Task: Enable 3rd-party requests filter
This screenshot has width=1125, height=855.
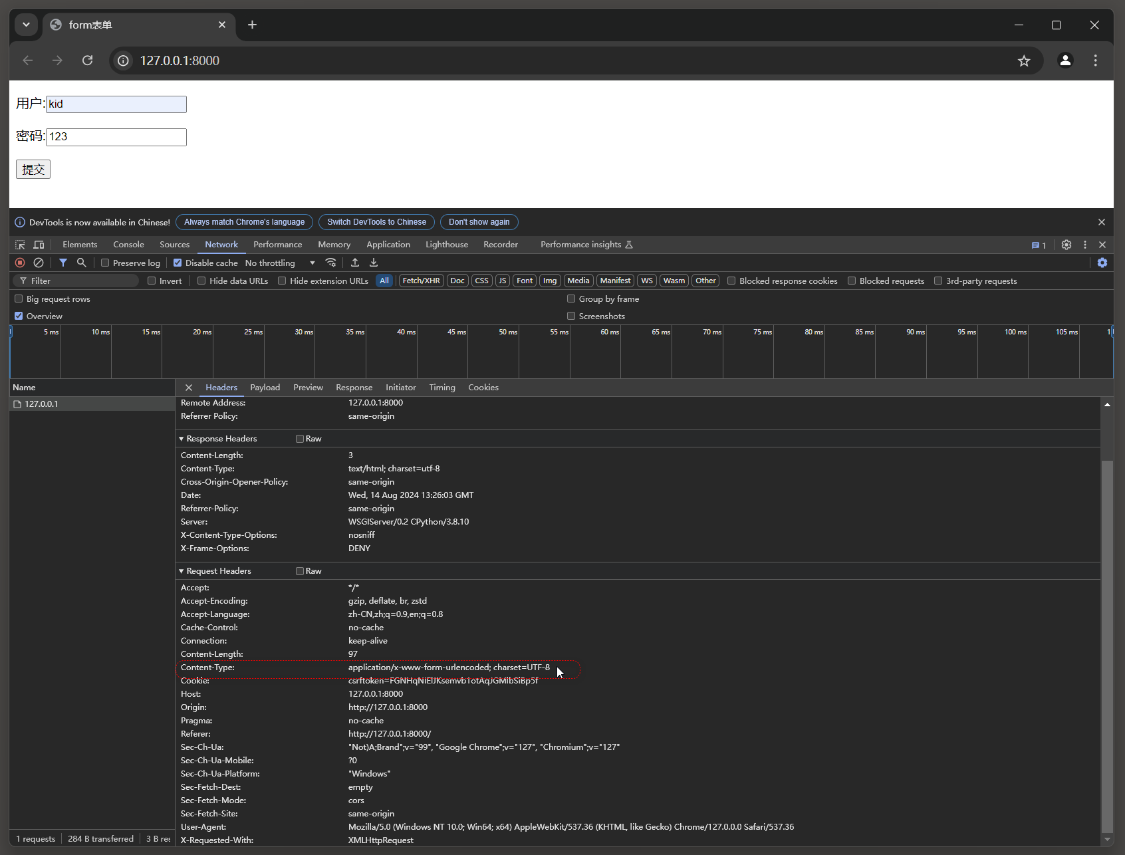Action: (x=938, y=281)
